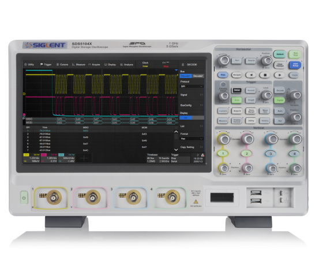Open the Protocol SPI dropdown
319x263 pixels.
tap(192, 86)
